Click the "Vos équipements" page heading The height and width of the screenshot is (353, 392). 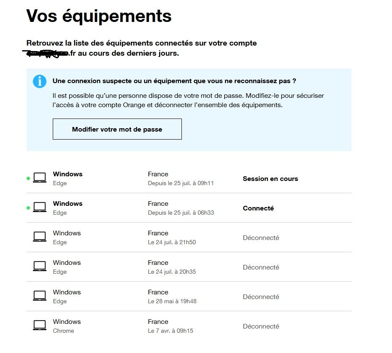point(99,16)
